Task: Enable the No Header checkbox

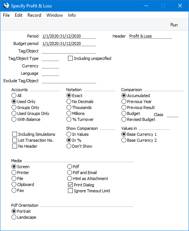Action: pos(14,146)
